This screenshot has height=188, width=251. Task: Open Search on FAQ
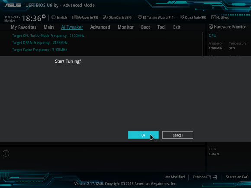click(x=237, y=177)
